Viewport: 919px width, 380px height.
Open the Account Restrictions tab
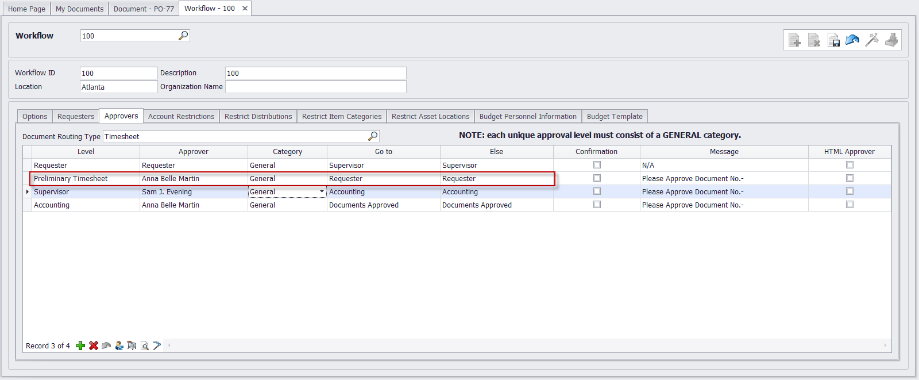click(x=181, y=116)
